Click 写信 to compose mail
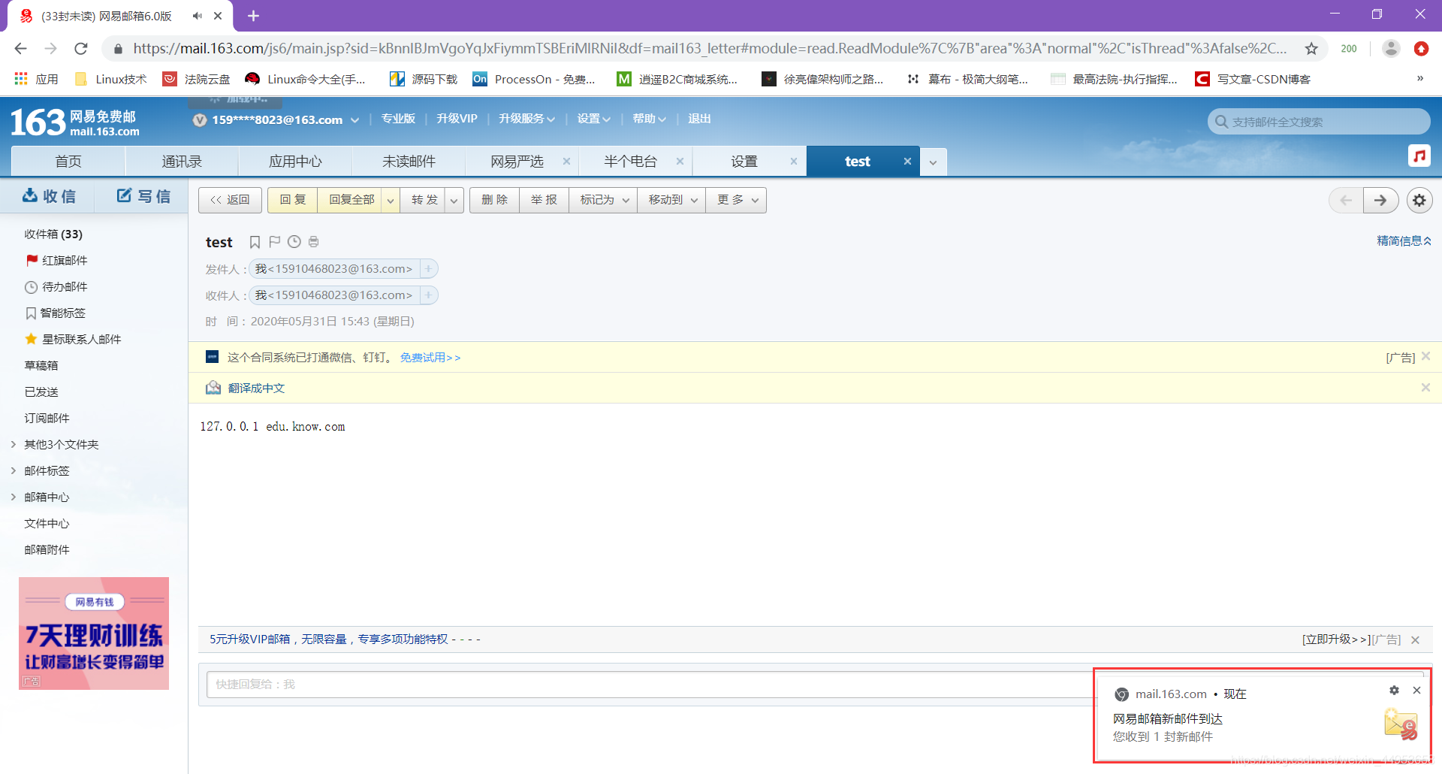Viewport: 1442px width, 774px height. [143, 196]
